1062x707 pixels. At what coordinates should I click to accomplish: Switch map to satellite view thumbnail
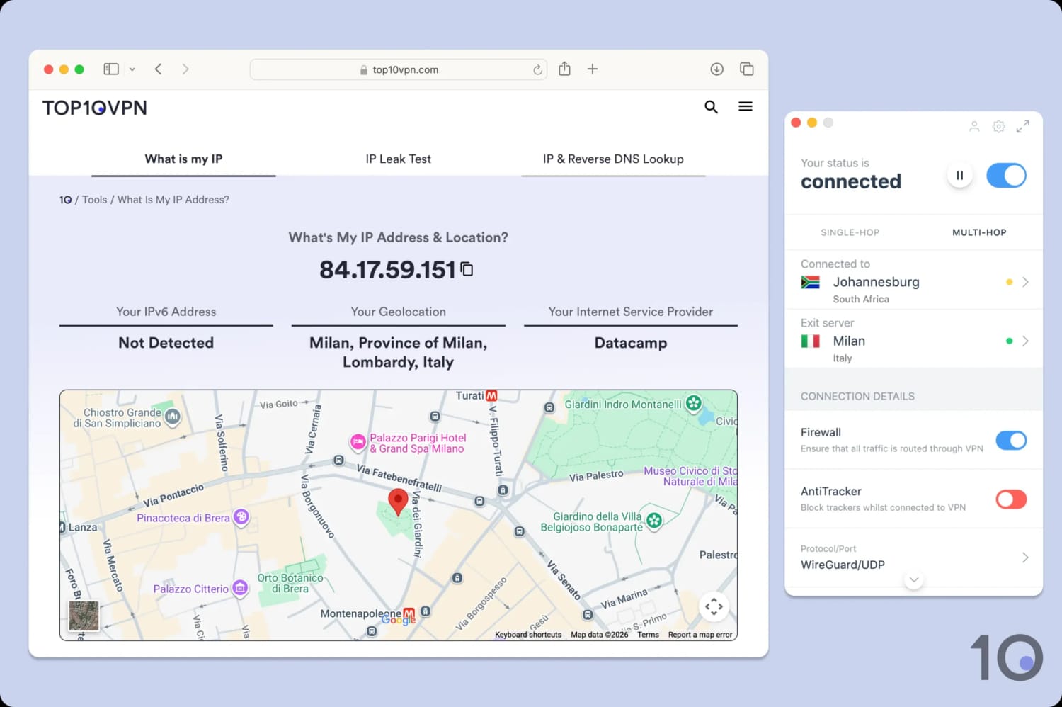[x=84, y=616]
